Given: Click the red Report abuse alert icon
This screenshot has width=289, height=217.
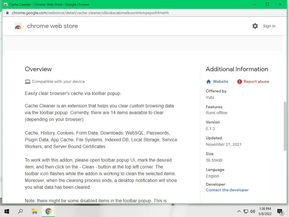Looking at the screenshot, I should (239, 82).
